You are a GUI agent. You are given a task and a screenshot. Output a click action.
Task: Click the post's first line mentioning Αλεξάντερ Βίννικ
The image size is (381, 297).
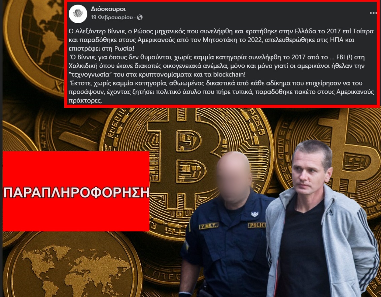click(221, 31)
